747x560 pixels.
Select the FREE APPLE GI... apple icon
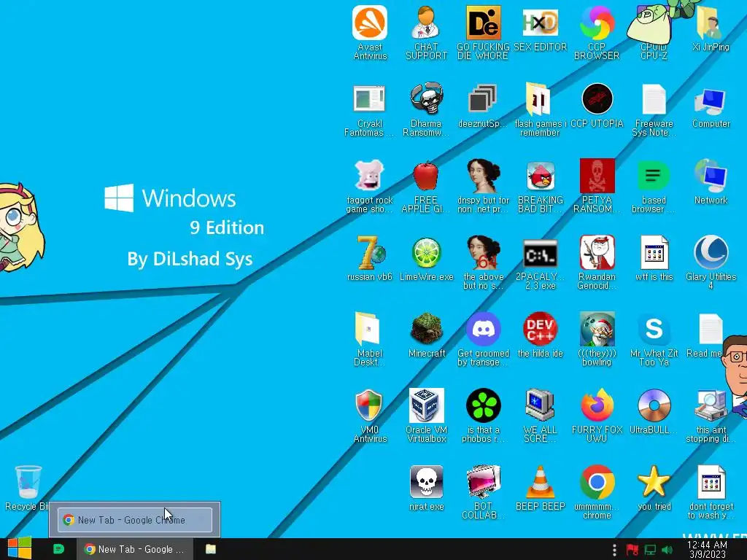click(426, 176)
